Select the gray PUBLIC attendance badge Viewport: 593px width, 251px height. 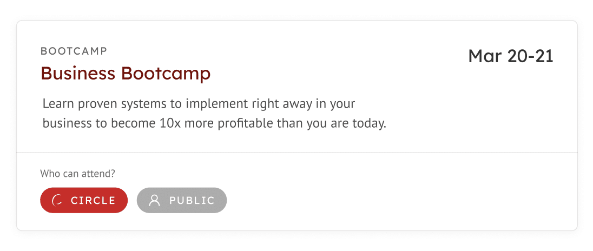point(182,200)
